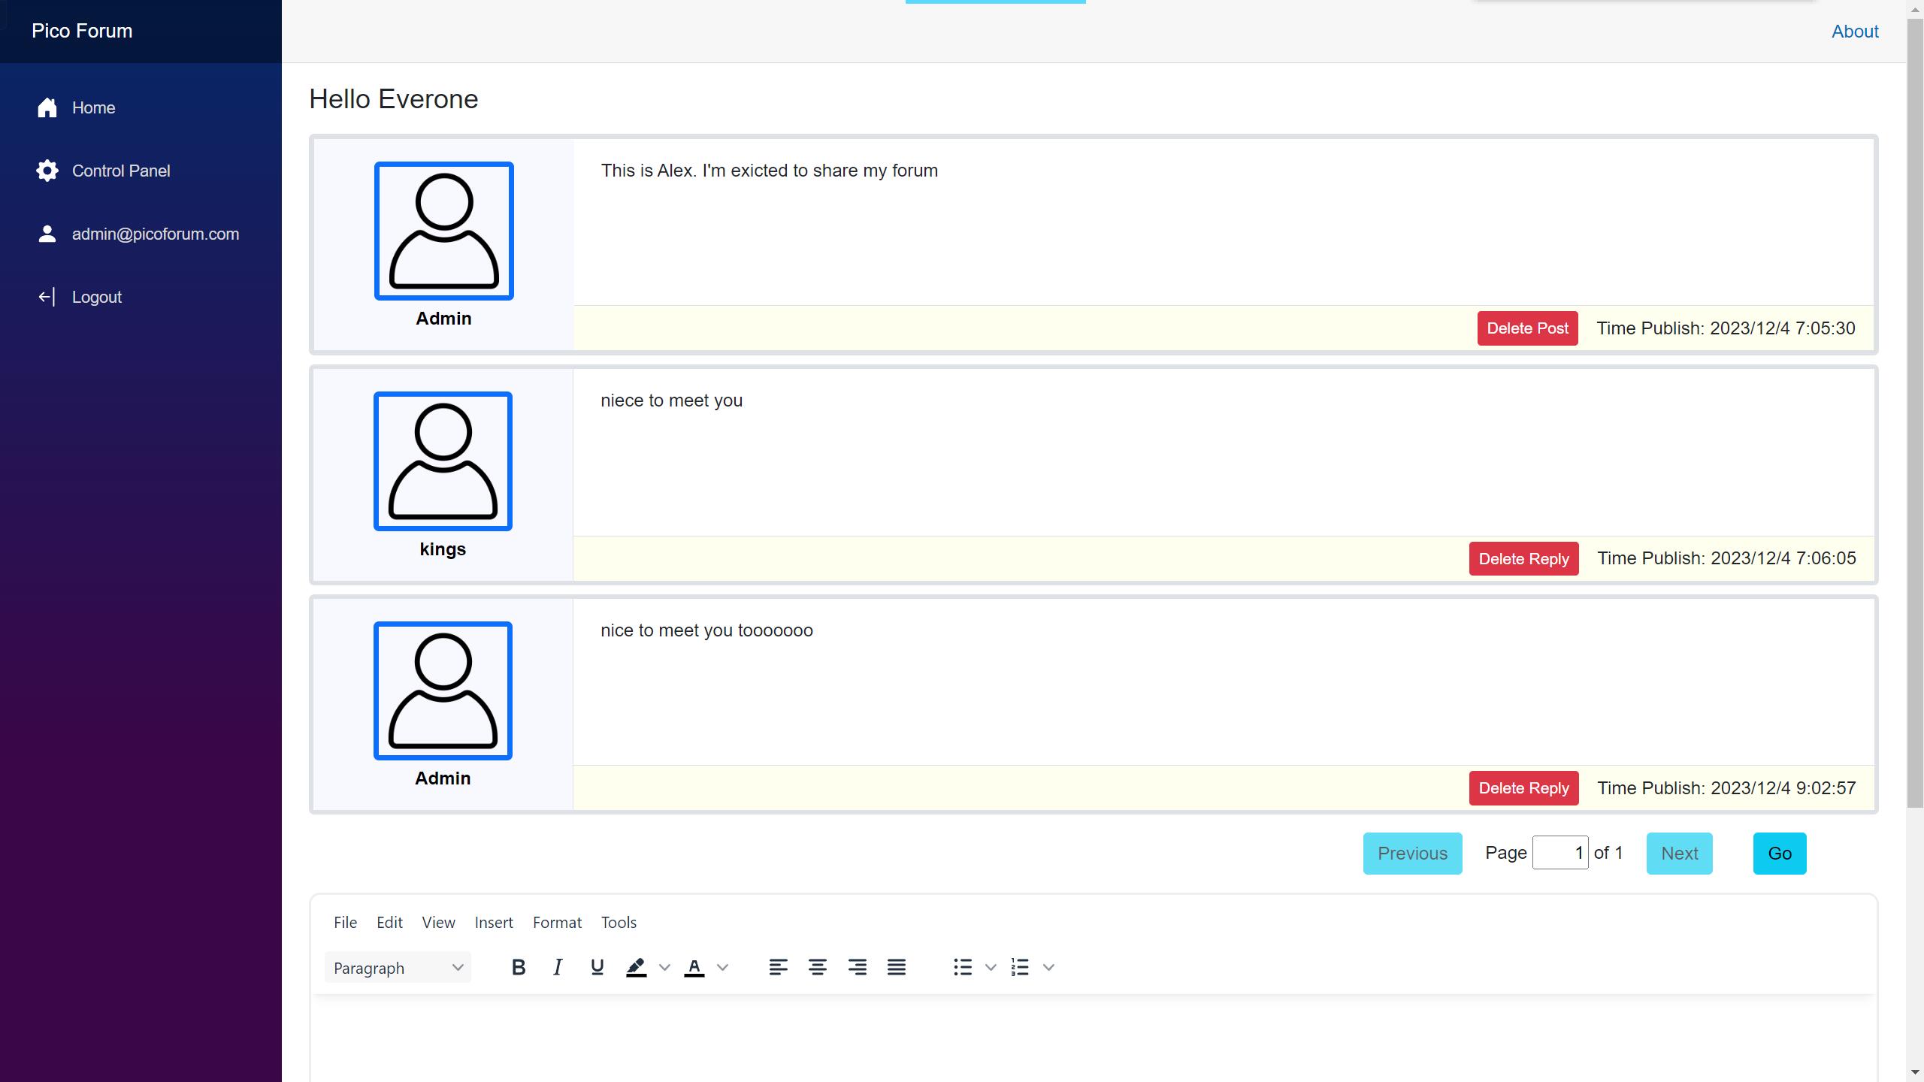The image size is (1924, 1082).
Task: Open the View menu in editor
Action: coord(438,922)
